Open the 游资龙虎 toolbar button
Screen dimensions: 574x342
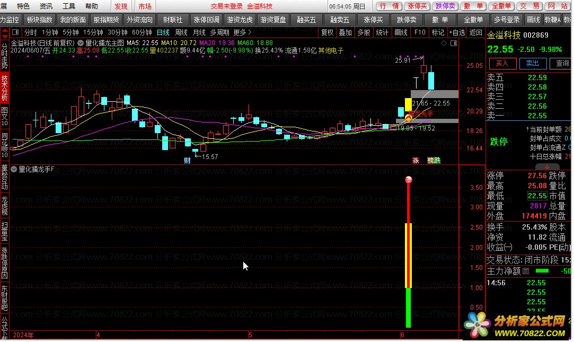[x=240, y=20]
